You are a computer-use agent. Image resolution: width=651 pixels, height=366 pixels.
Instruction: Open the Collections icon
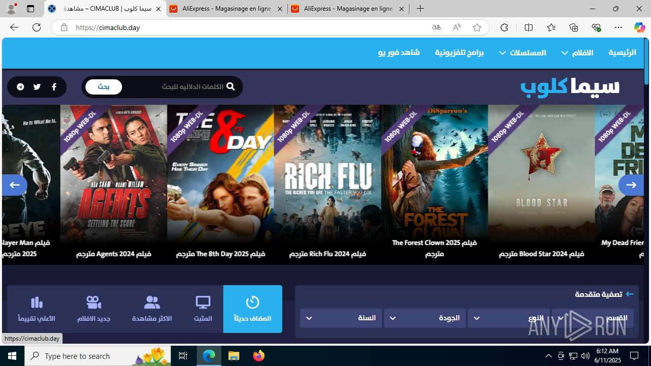[574, 27]
